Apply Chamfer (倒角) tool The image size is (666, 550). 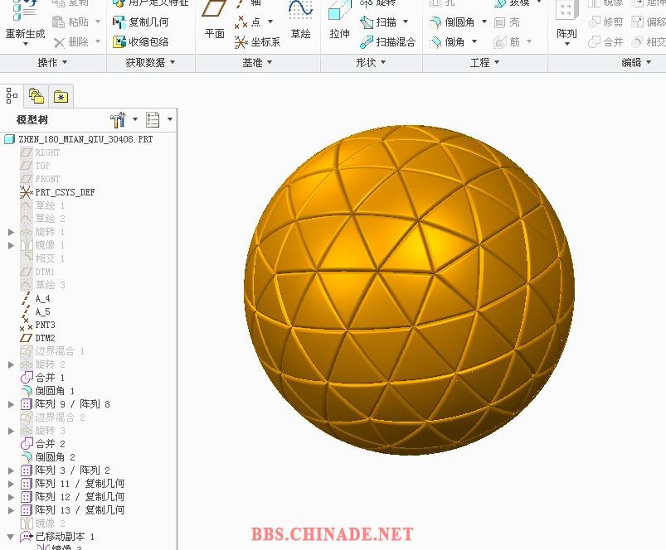[447, 42]
